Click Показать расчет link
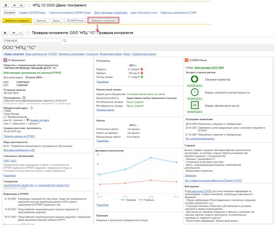Screen dimensions: 276x227 point(105,110)
